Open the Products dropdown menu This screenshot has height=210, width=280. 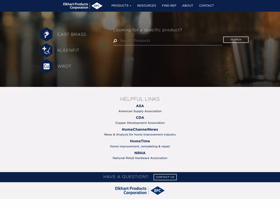121,6
